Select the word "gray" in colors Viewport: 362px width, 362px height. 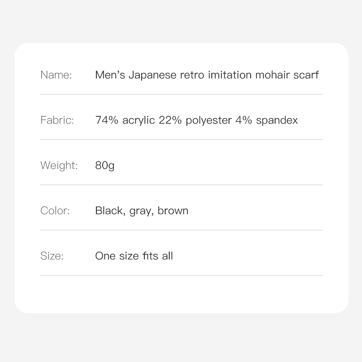coord(140,211)
